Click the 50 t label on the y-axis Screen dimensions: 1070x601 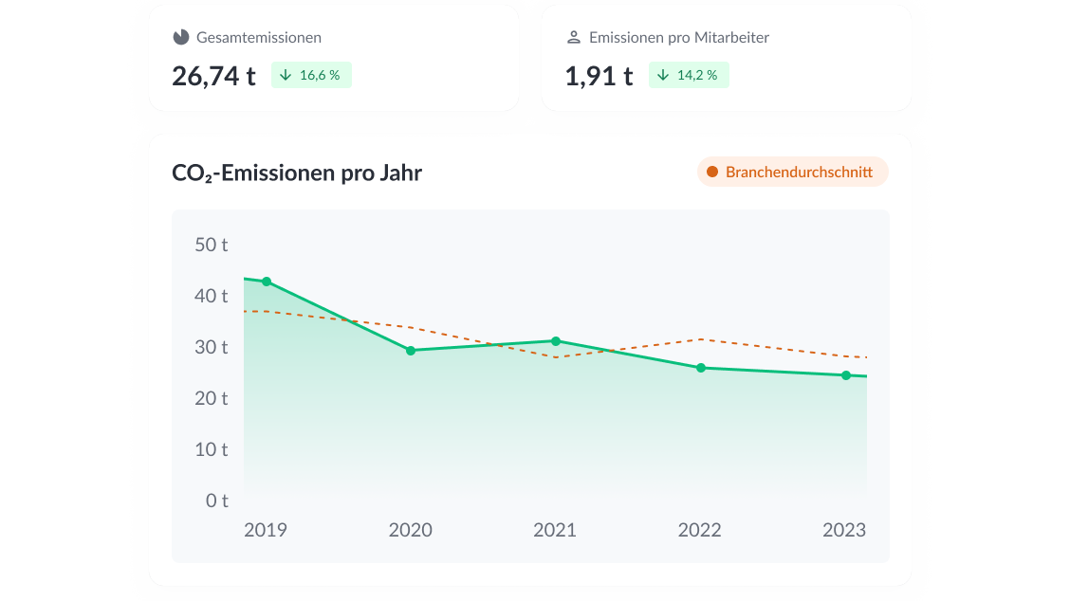coord(212,245)
